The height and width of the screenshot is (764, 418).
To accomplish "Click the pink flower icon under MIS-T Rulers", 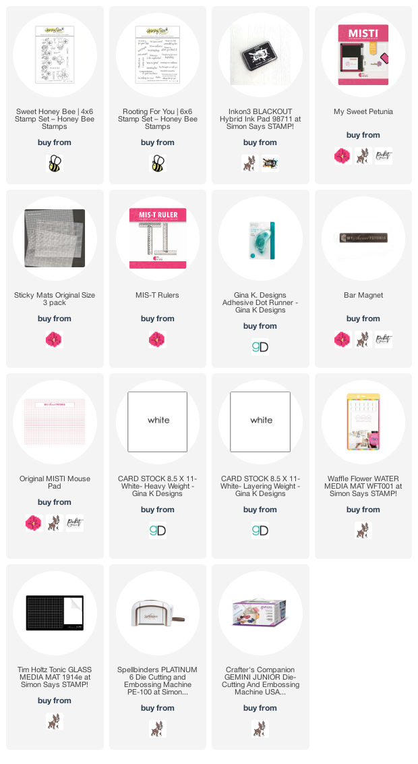I will coord(157,339).
